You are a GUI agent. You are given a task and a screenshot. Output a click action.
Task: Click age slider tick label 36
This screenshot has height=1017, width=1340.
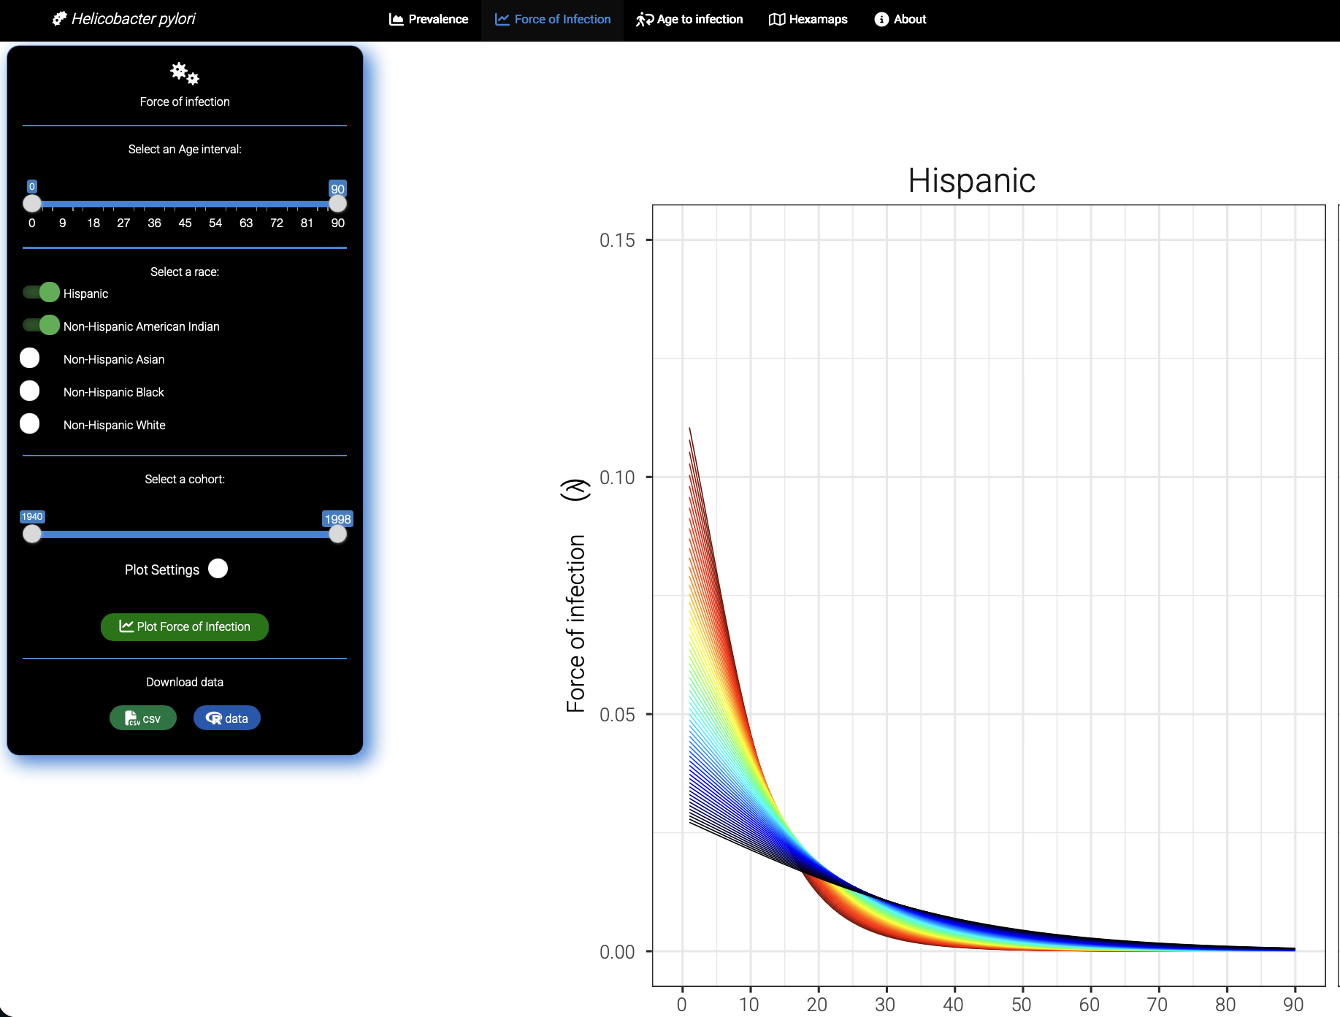point(154,223)
